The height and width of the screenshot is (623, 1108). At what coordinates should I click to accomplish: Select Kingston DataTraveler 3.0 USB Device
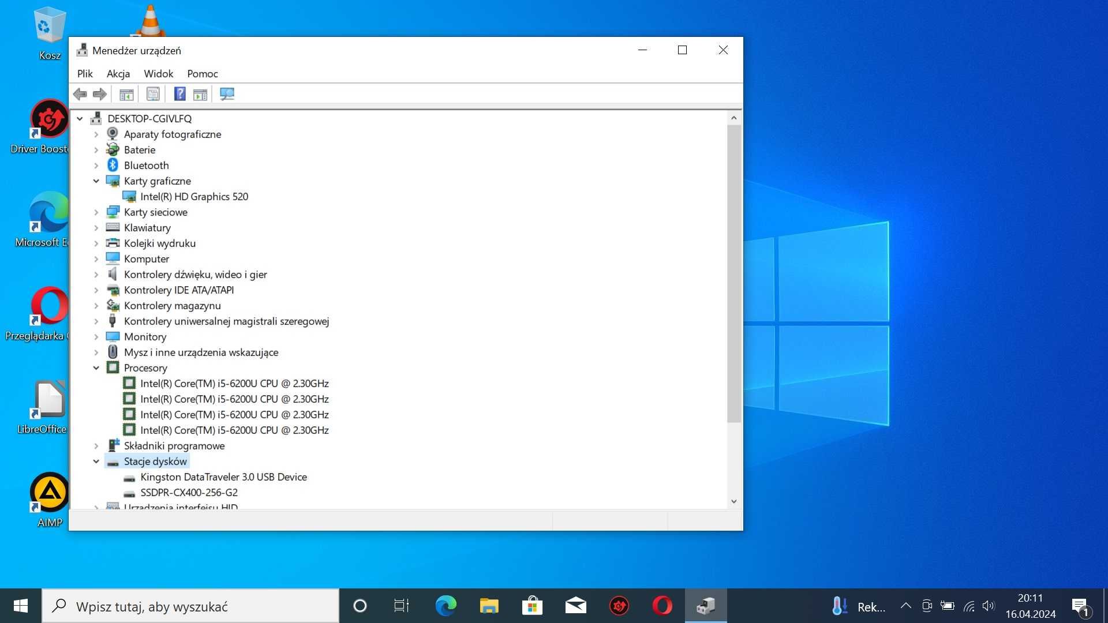pyautogui.click(x=224, y=476)
